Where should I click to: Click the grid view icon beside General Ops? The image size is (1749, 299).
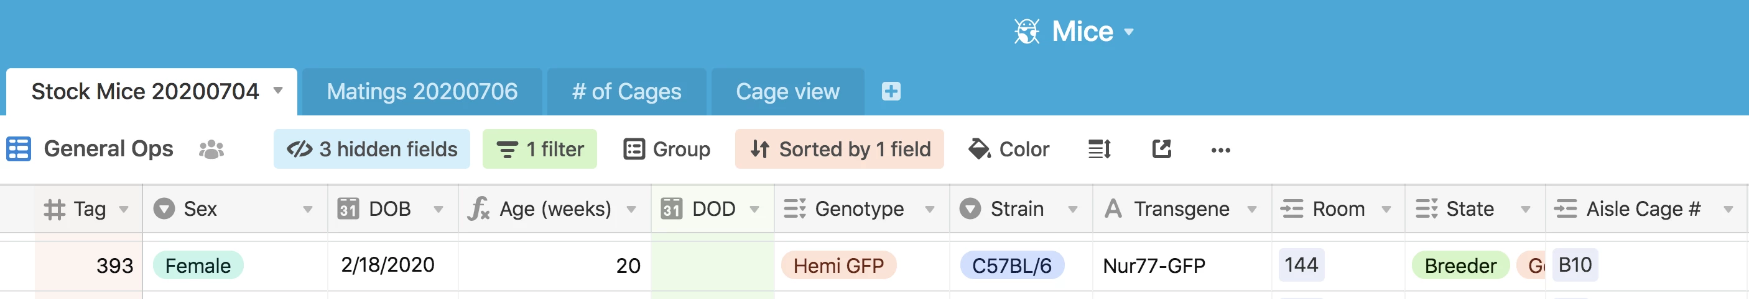coord(18,149)
